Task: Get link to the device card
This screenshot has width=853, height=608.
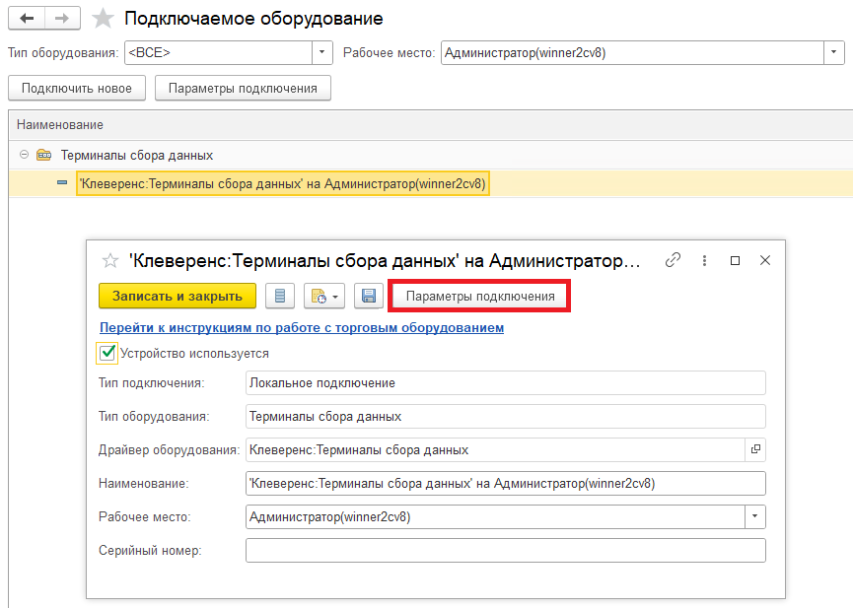Action: 673,260
